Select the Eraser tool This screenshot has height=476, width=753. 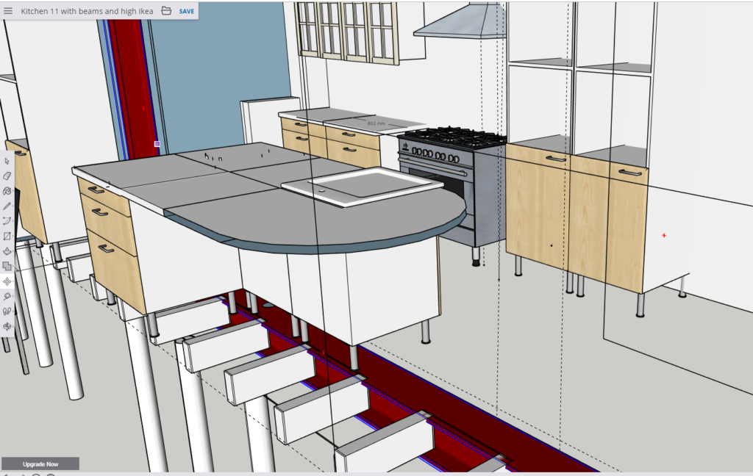tap(7, 176)
